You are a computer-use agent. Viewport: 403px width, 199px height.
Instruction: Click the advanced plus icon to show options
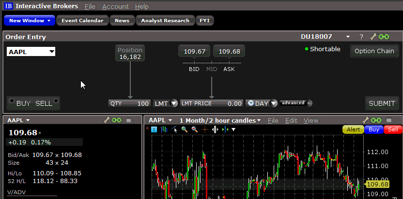coord(310,103)
